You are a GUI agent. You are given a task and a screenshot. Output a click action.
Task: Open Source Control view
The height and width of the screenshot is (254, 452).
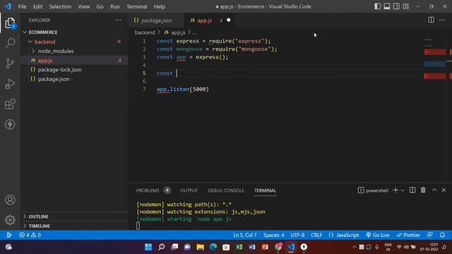[x=10, y=64]
